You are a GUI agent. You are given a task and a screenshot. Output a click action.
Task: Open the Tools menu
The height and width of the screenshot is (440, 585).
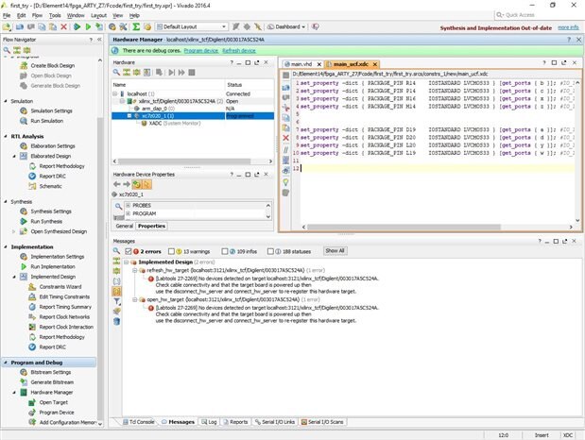click(x=55, y=15)
